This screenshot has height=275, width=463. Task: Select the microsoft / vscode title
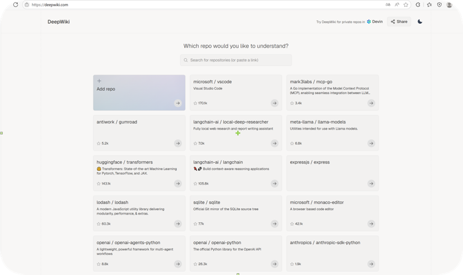tap(212, 82)
